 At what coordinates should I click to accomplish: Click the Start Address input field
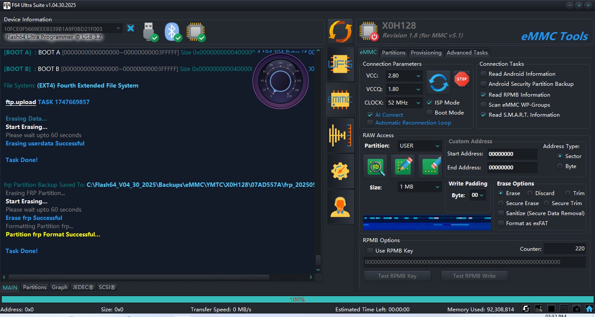click(x=512, y=154)
